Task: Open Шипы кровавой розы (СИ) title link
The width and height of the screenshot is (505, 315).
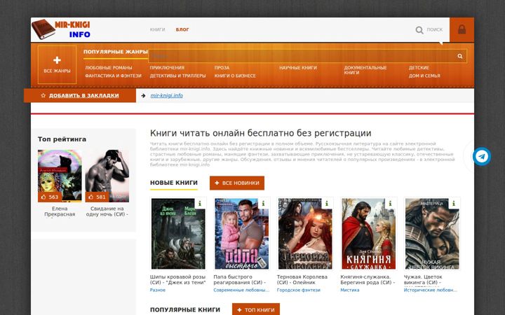Action: point(177,279)
